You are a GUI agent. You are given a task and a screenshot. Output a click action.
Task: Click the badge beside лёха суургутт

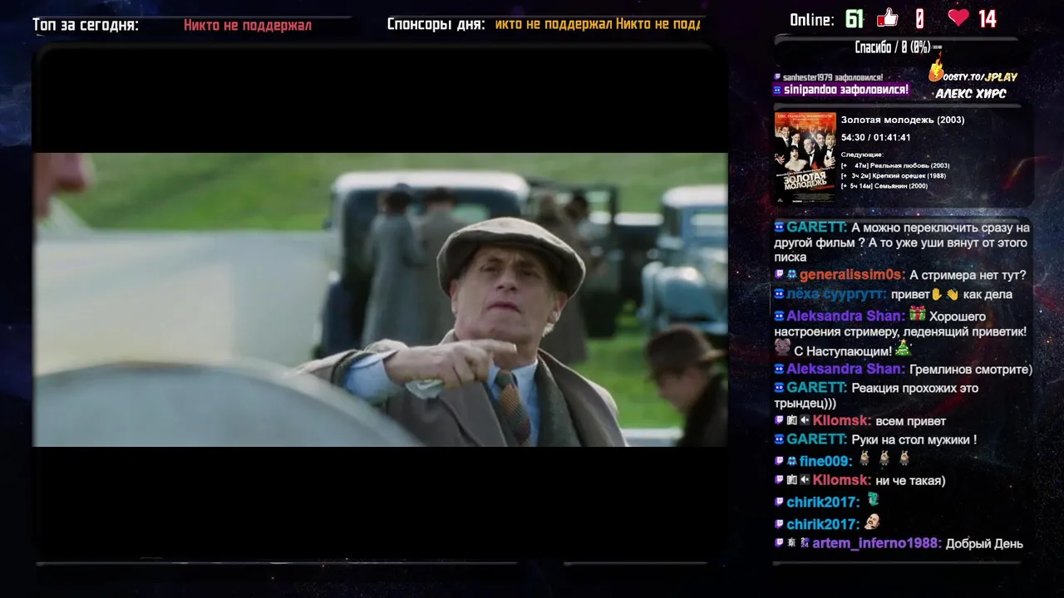click(x=779, y=294)
